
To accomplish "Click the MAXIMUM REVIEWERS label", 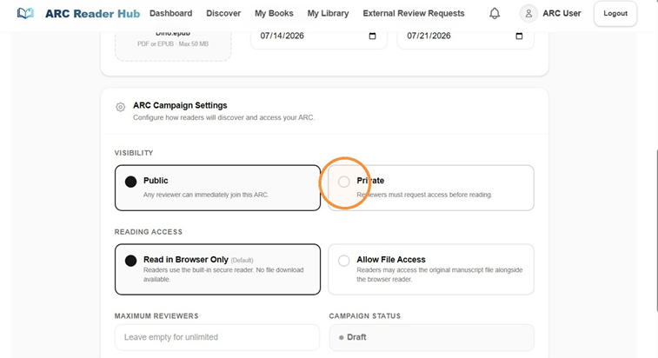I will [x=156, y=316].
